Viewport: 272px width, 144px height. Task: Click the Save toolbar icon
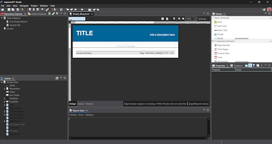pyautogui.click(x=9, y=10)
